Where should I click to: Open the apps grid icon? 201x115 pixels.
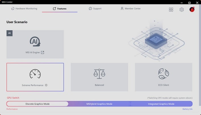(x=171, y=10)
